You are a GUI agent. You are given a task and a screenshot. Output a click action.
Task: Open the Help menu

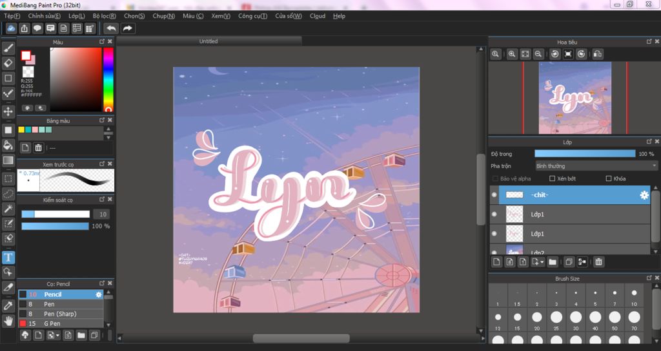[339, 16]
